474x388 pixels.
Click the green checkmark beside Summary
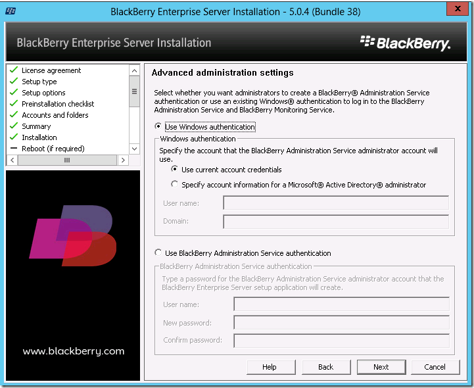tap(14, 126)
